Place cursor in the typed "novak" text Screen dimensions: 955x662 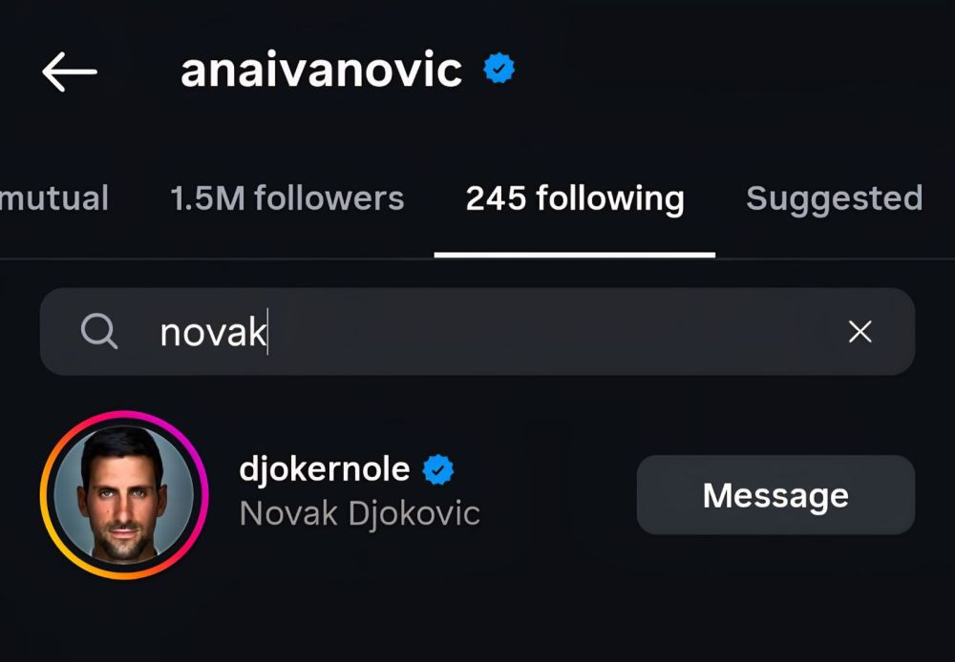coord(213,332)
